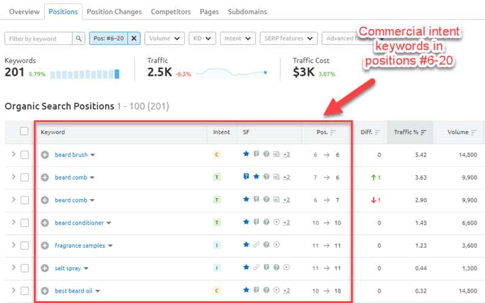The width and height of the screenshot is (485, 303).
Task: Click the star SERP feature icon in beard brush row
Action: coord(246,154)
